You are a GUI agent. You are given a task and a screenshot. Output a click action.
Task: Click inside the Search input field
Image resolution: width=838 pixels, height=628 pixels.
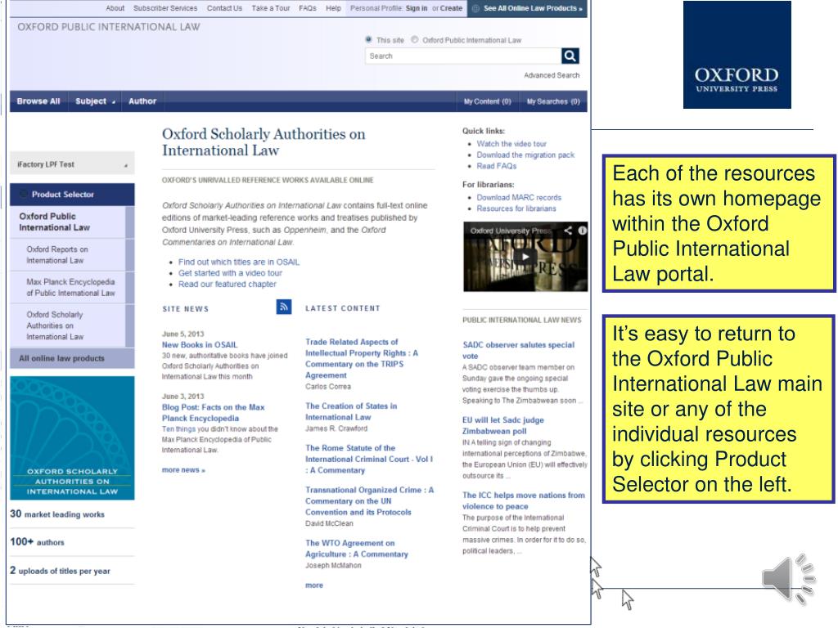click(x=463, y=56)
